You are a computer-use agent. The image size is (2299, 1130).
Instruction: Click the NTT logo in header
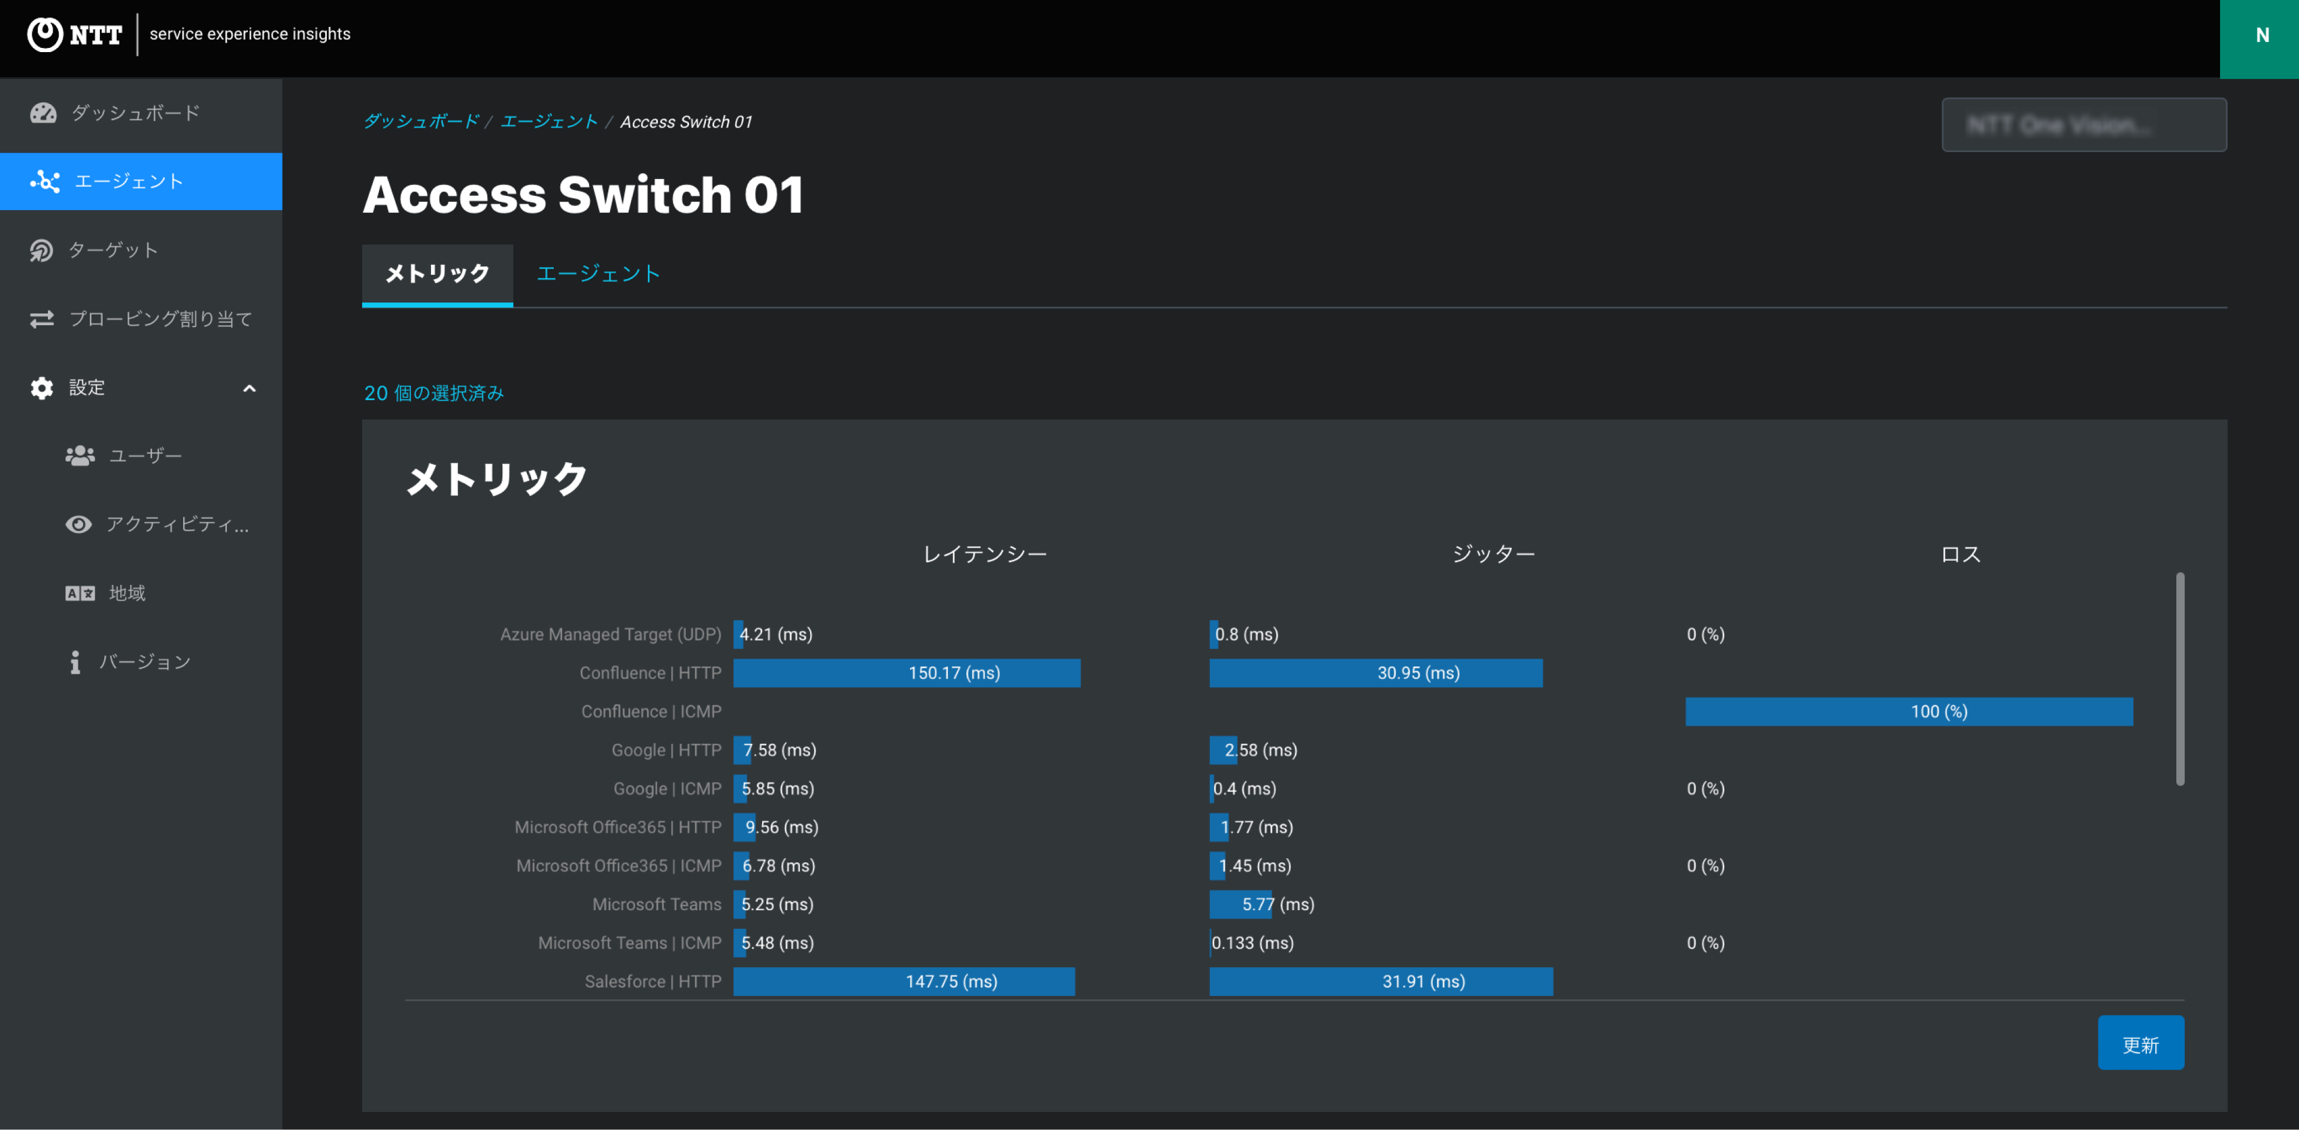pyautogui.click(x=75, y=34)
